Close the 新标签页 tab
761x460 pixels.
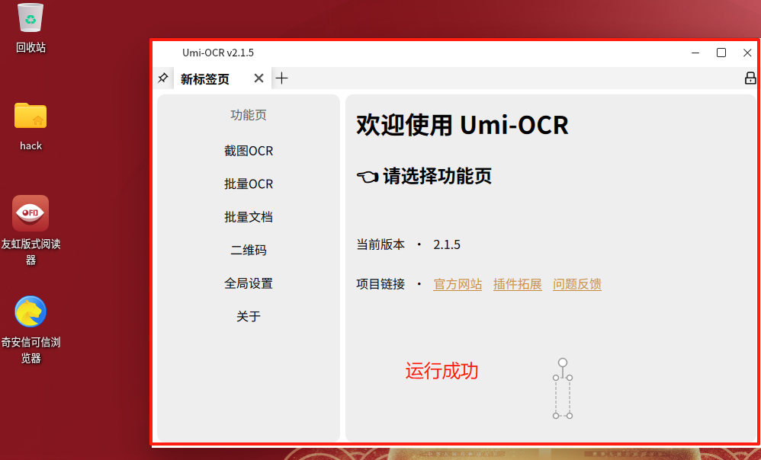tap(258, 78)
